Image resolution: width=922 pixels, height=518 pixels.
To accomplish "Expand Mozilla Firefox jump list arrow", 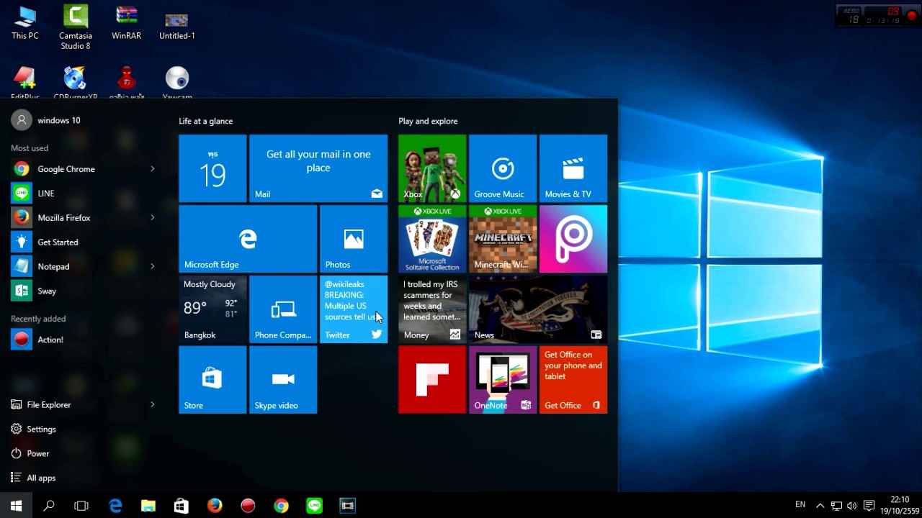I will [153, 218].
